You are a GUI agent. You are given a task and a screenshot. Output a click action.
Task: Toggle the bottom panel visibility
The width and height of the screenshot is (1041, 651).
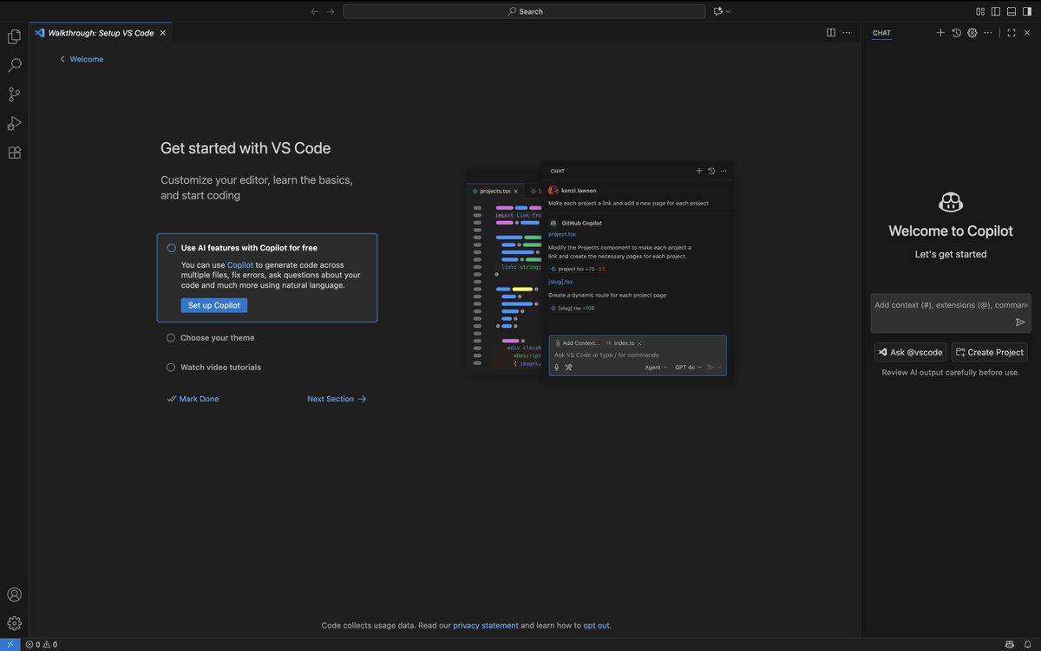click(1012, 11)
